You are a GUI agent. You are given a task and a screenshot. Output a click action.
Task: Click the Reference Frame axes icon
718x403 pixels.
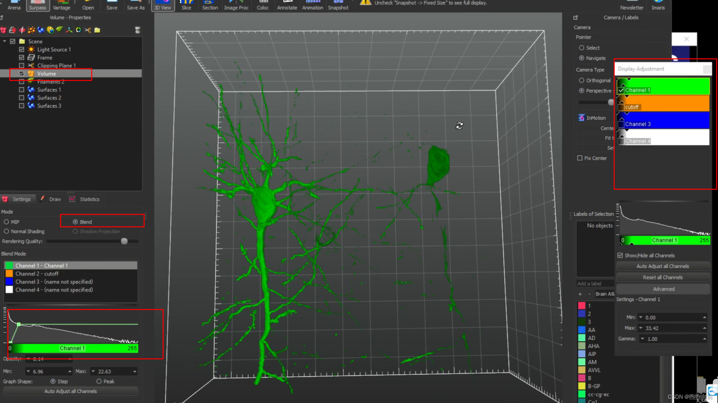click(69, 30)
